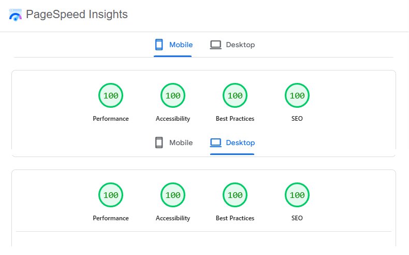Select the Desktop tab in the top tab bar
409x255 pixels.
[232, 45]
